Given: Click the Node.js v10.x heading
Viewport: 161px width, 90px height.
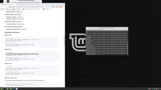Looking at the screenshot, I should tap(8, 63).
